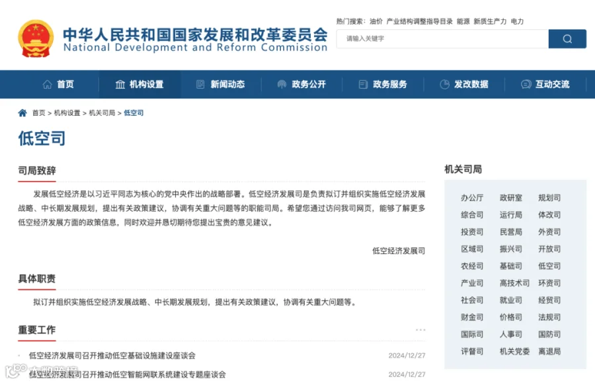This screenshot has height=383, width=595.
Task: Open the 政务服务 navigation tab
Action: pyautogui.click(x=383, y=84)
